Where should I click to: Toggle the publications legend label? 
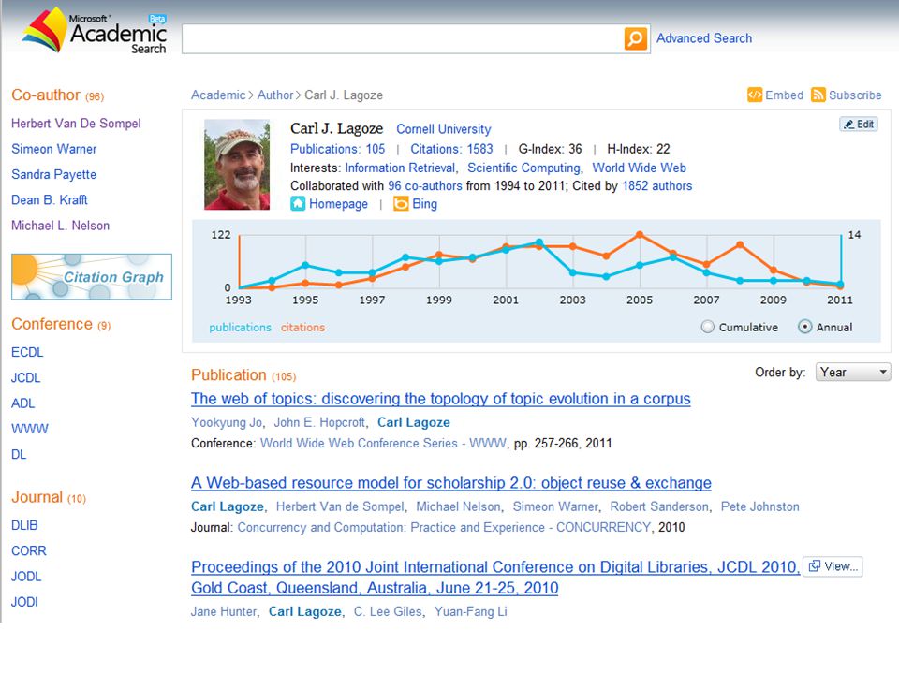click(240, 328)
